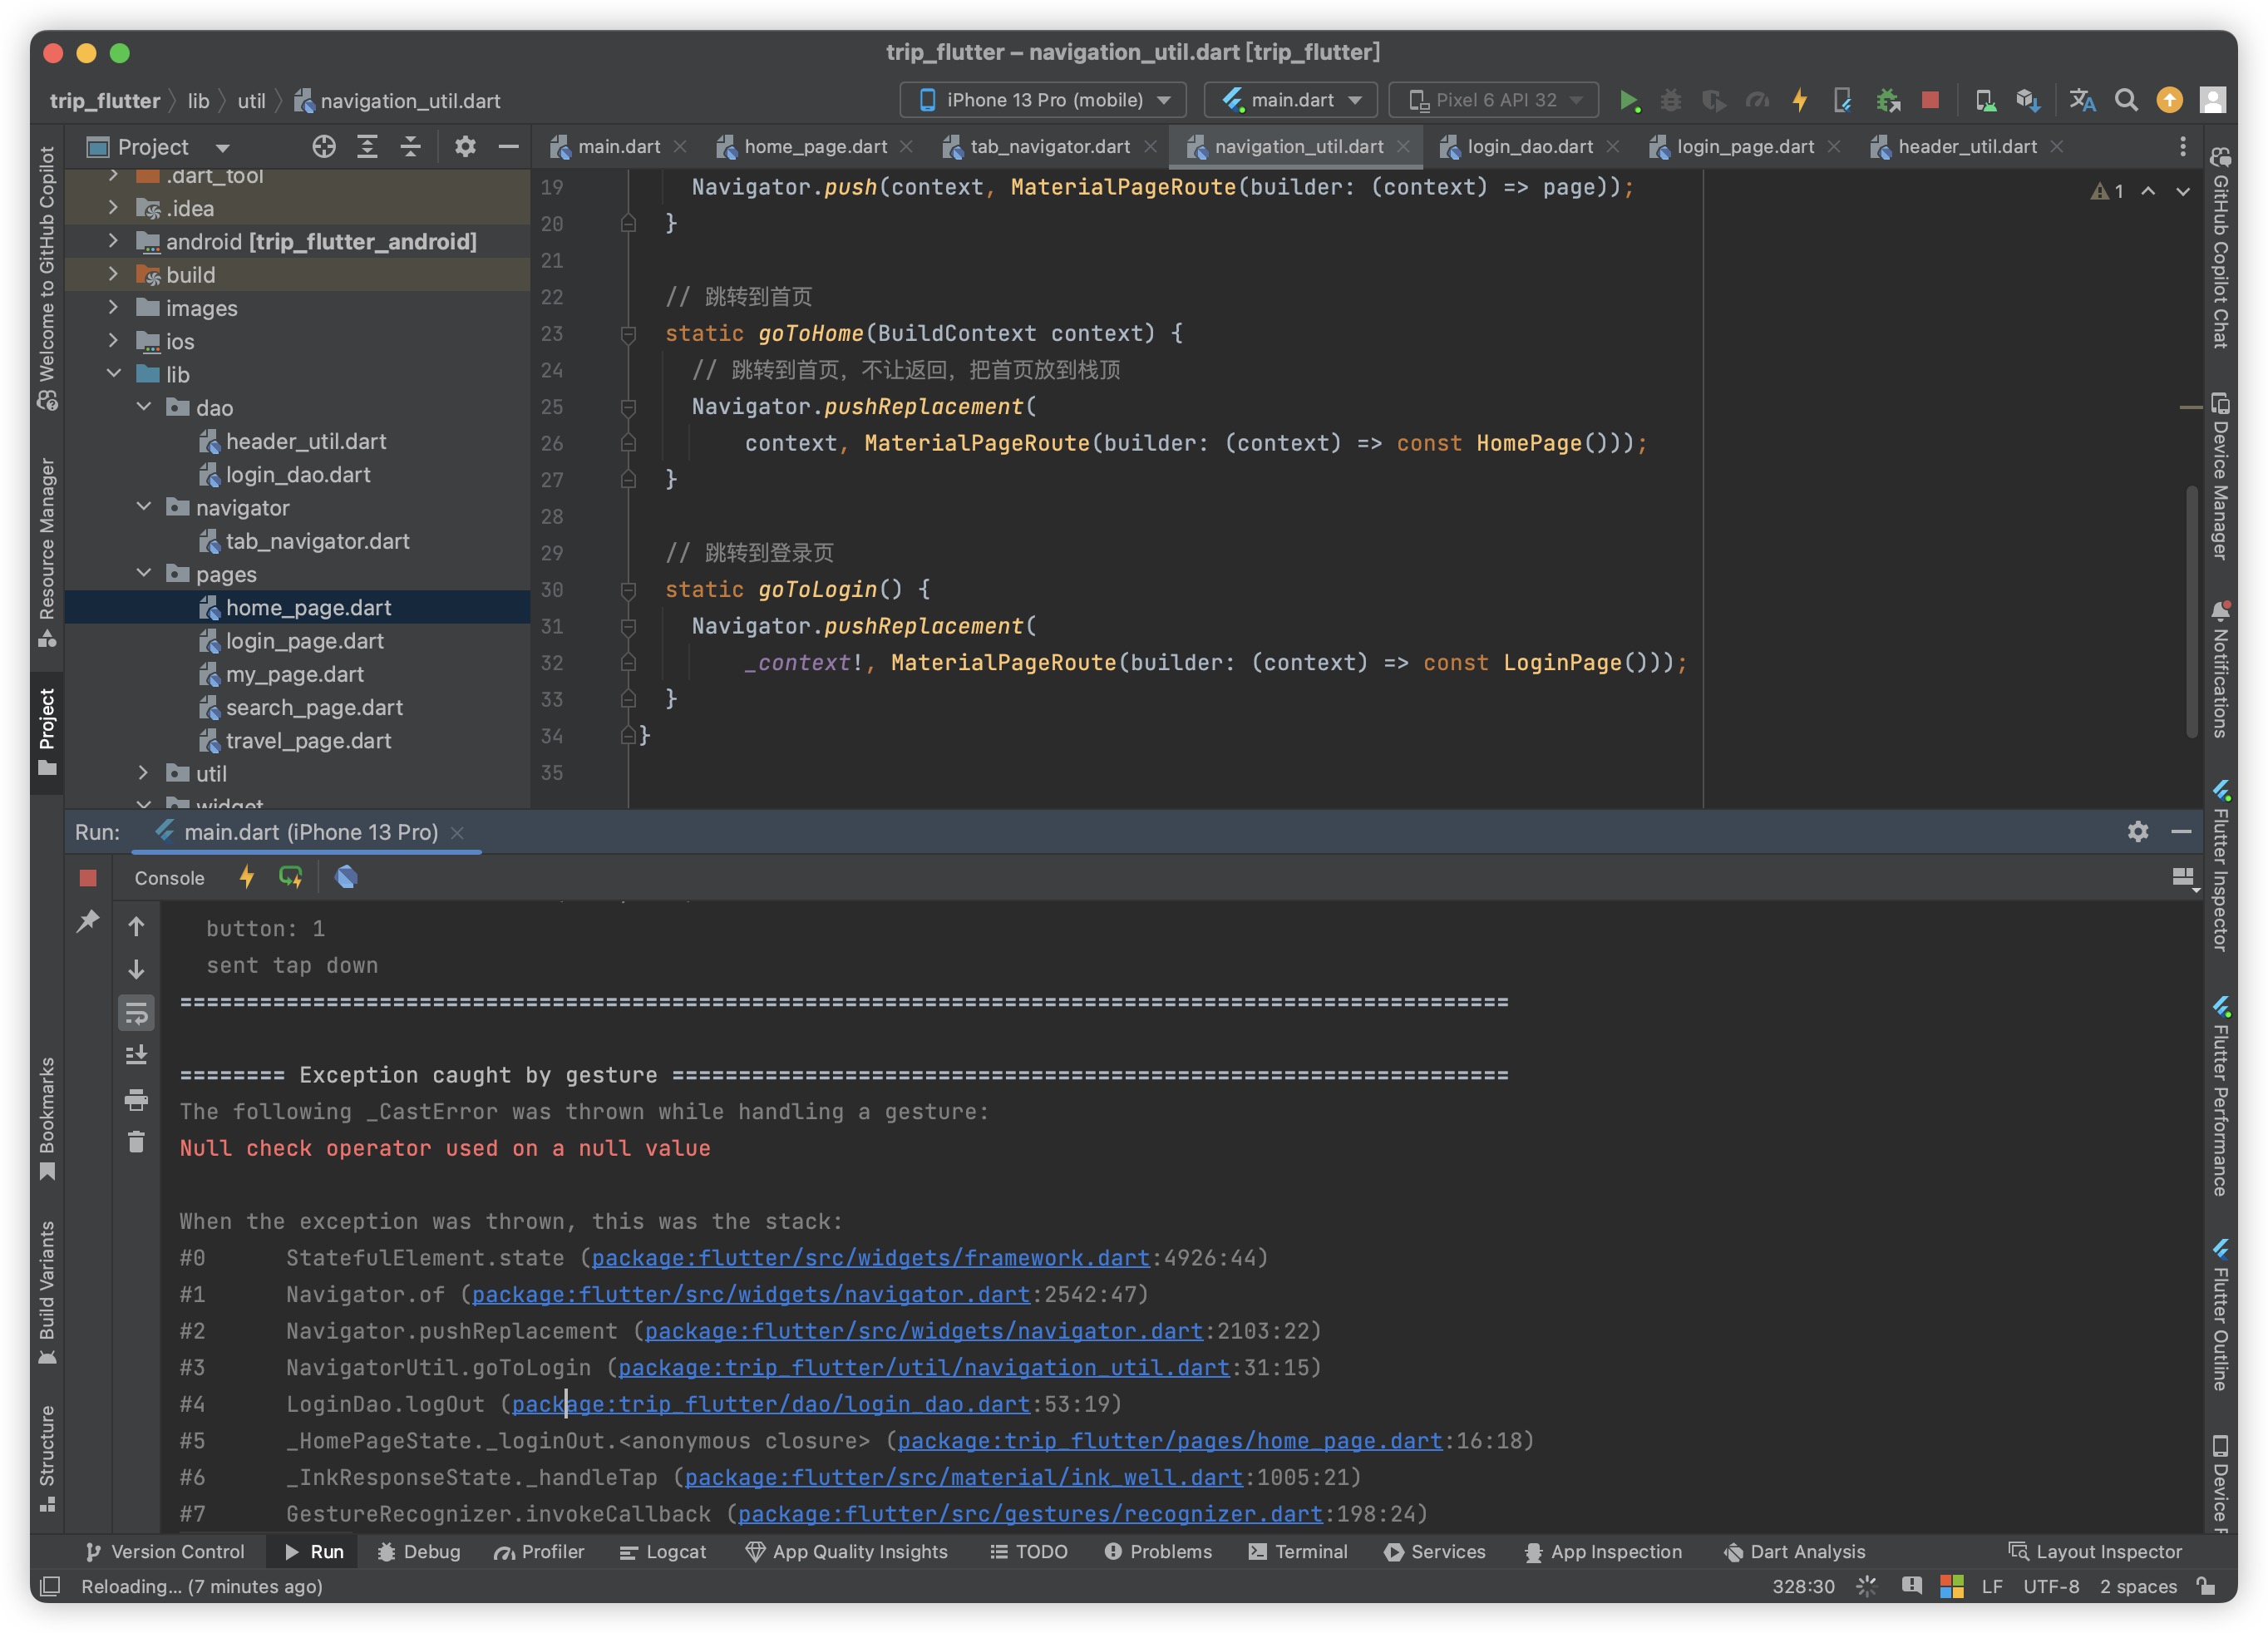Open the iPhone 13 Pro device dropdown
Image resolution: width=2268 pixels, height=1633 pixels.
point(1043,100)
